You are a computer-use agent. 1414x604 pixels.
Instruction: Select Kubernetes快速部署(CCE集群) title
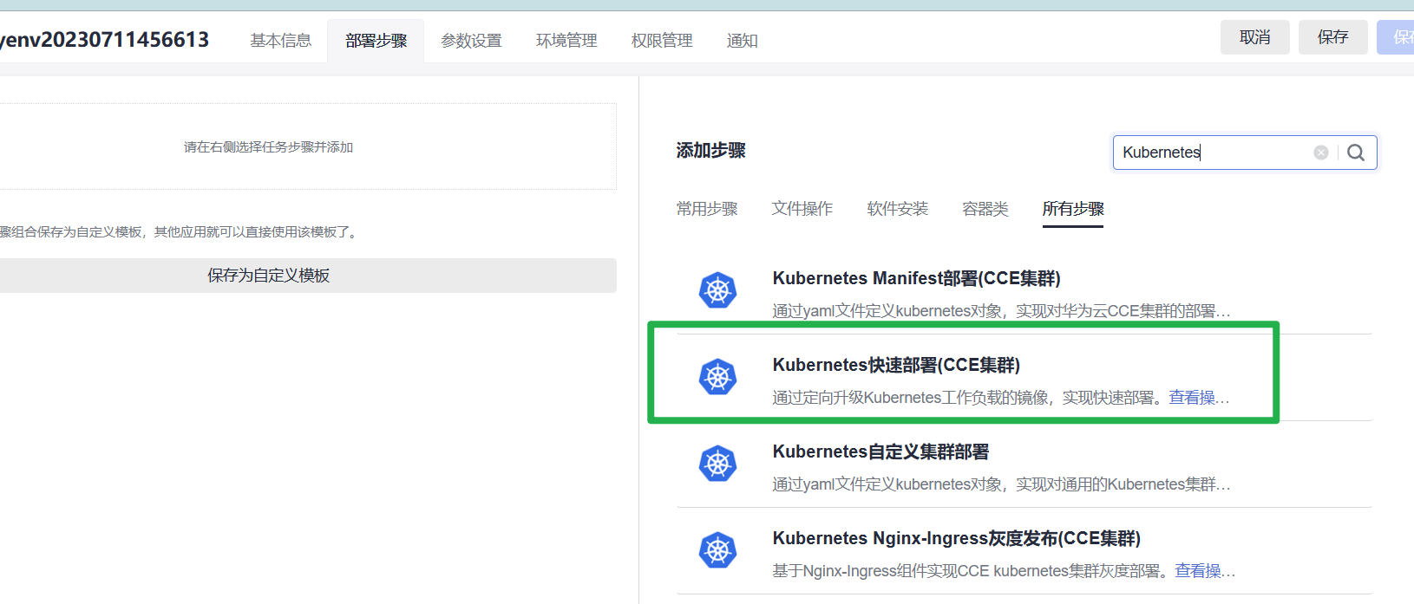(x=896, y=365)
